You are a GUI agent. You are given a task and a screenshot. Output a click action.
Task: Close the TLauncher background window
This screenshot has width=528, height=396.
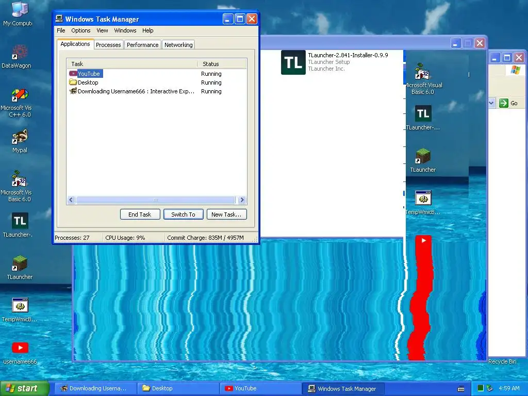coord(480,43)
